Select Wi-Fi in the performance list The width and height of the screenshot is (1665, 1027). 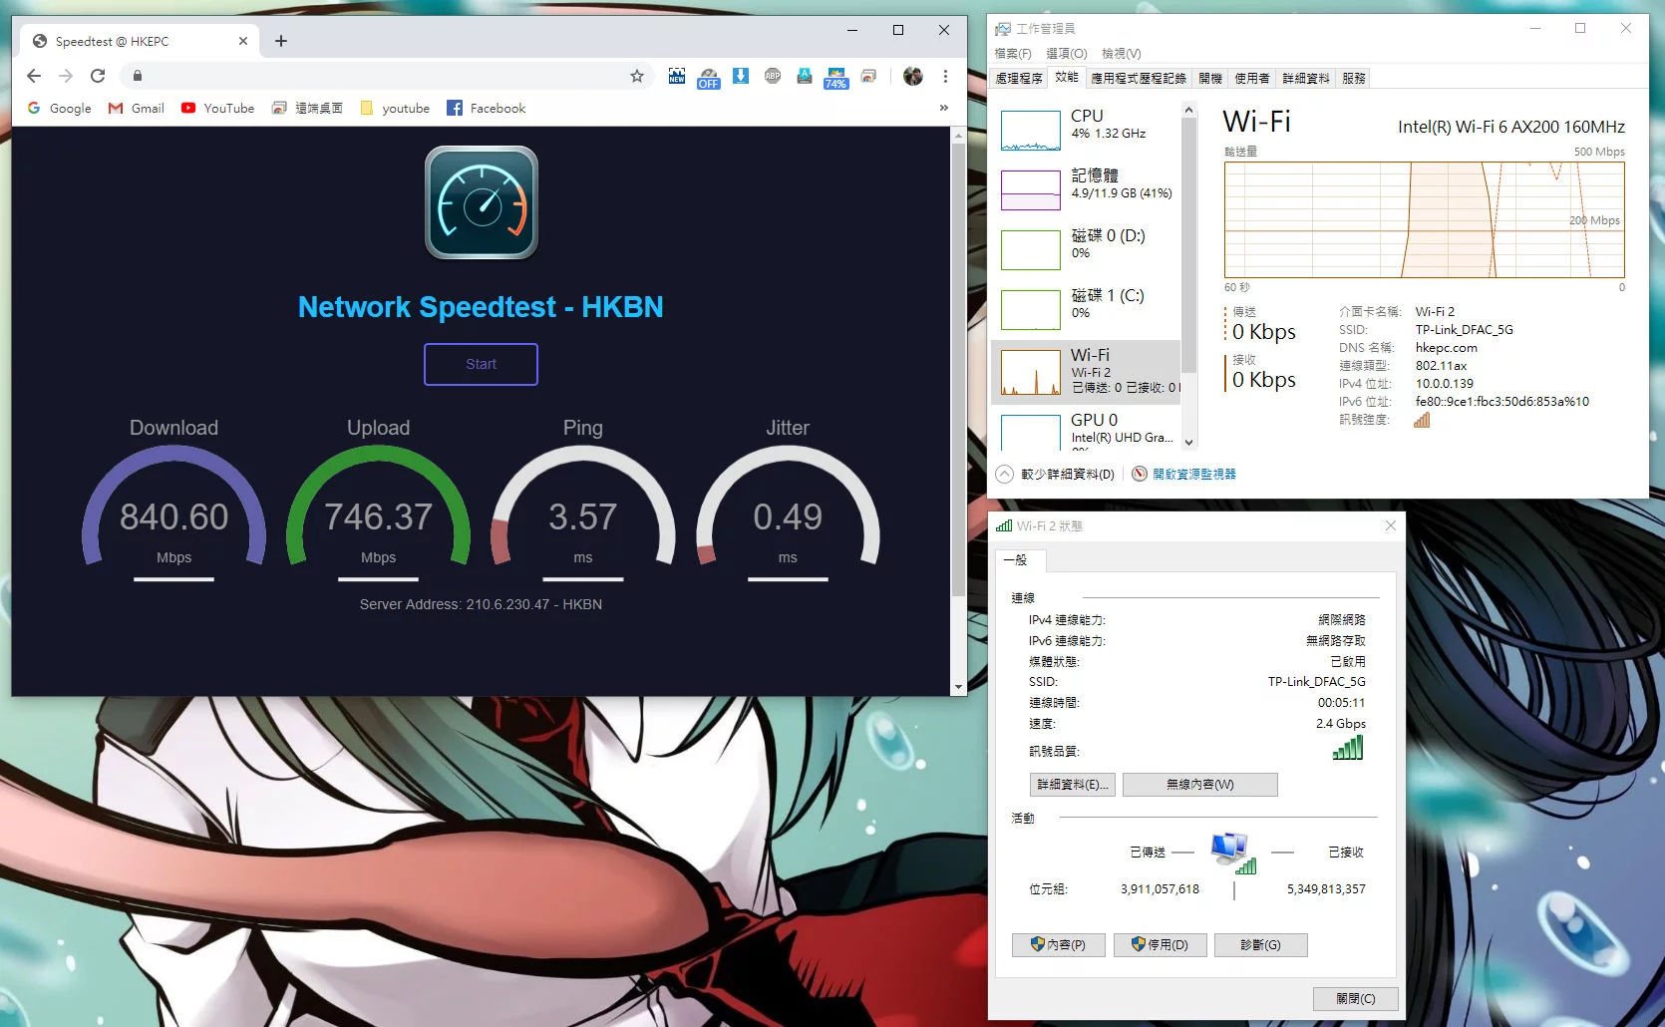[x=1087, y=372]
